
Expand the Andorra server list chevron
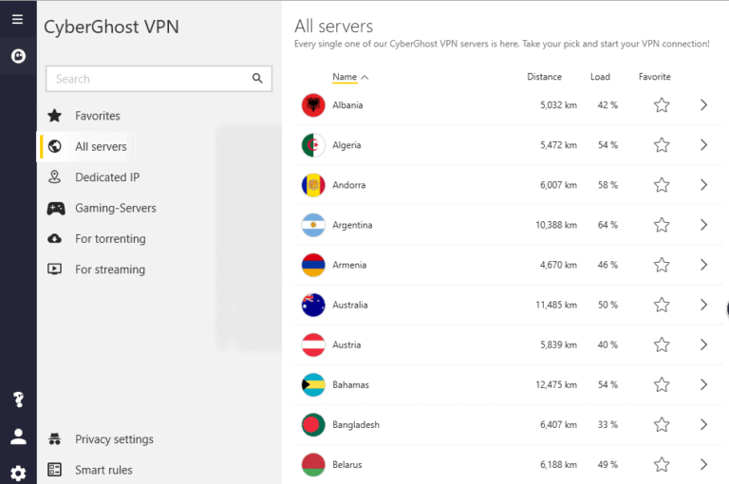click(x=703, y=185)
